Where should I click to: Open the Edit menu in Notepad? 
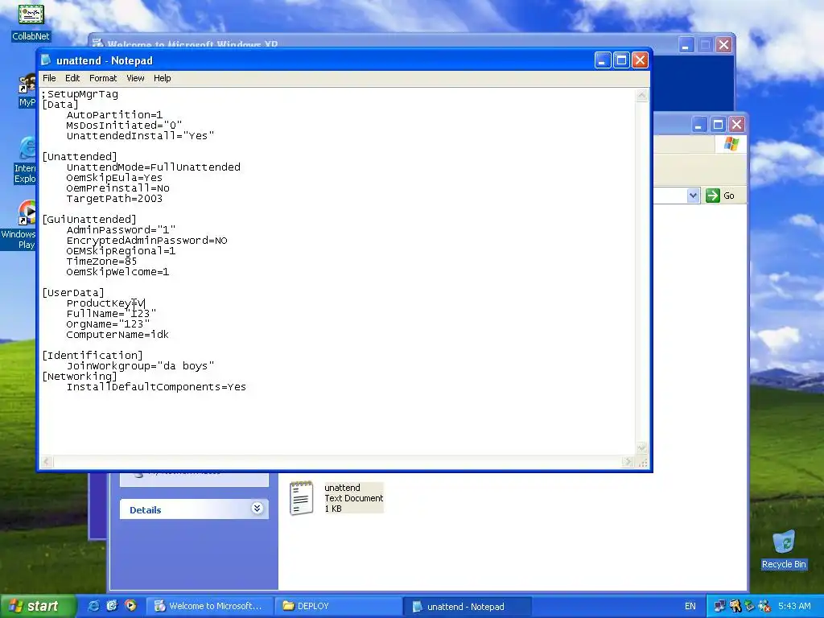(x=72, y=78)
